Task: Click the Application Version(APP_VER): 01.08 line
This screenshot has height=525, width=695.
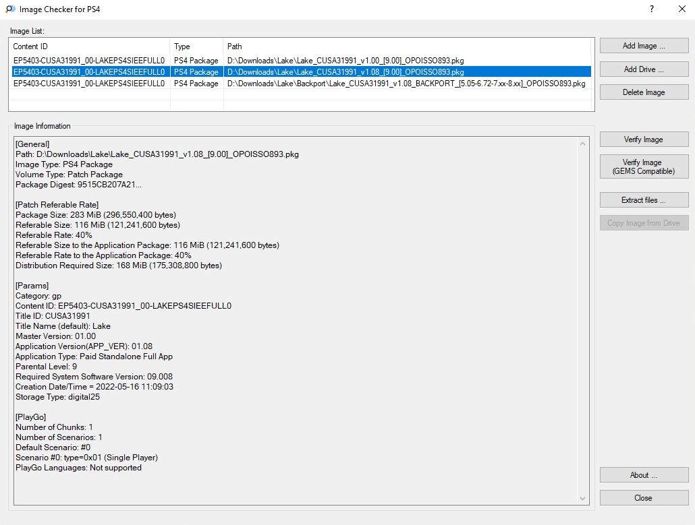Action: point(84,346)
